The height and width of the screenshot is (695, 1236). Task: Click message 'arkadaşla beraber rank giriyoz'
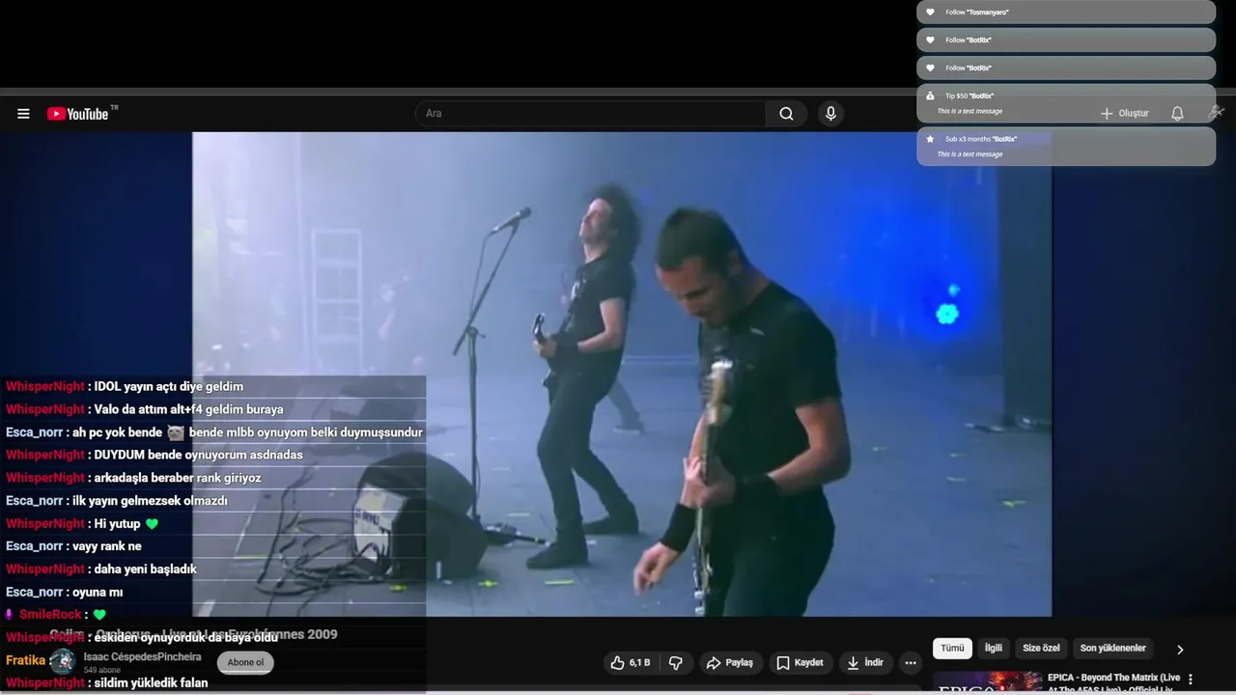178,478
